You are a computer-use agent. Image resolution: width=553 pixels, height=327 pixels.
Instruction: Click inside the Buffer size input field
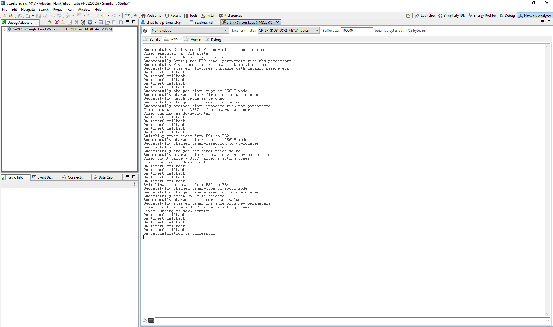click(x=356, y=30)
